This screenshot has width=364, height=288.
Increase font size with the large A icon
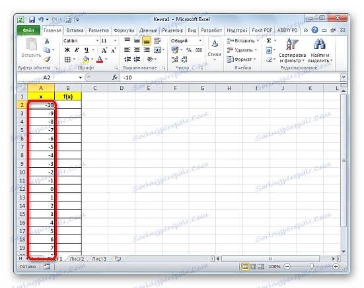pyautogui.click(x=104, y=50)
